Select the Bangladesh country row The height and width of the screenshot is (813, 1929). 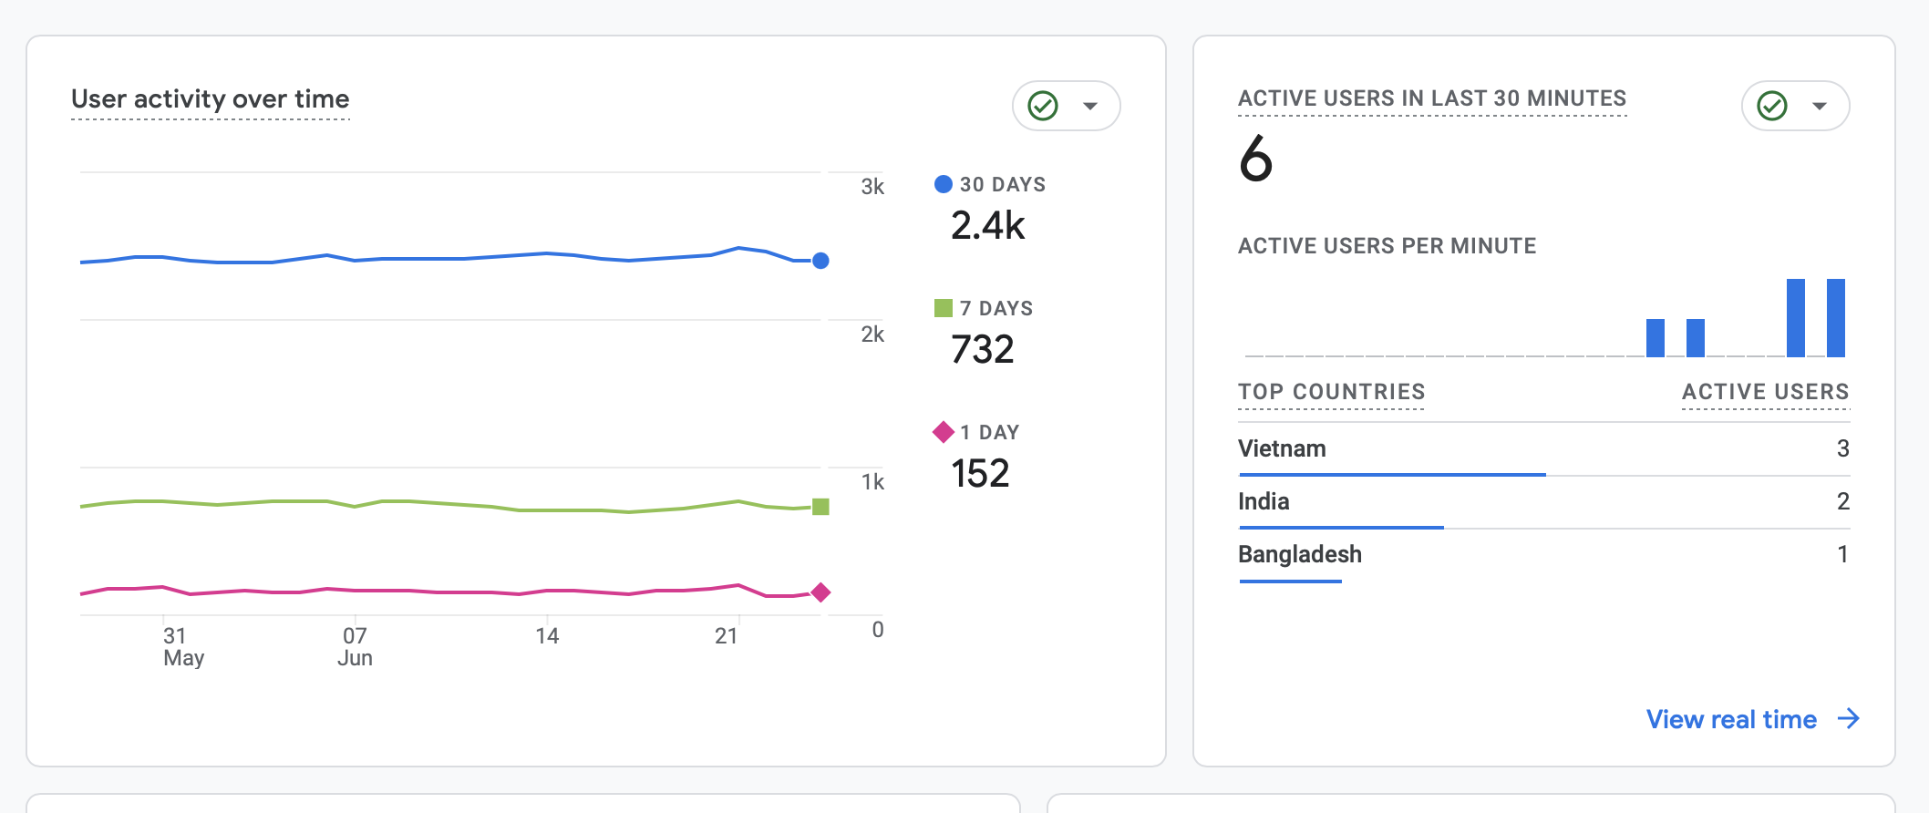tap(1544, 555)
